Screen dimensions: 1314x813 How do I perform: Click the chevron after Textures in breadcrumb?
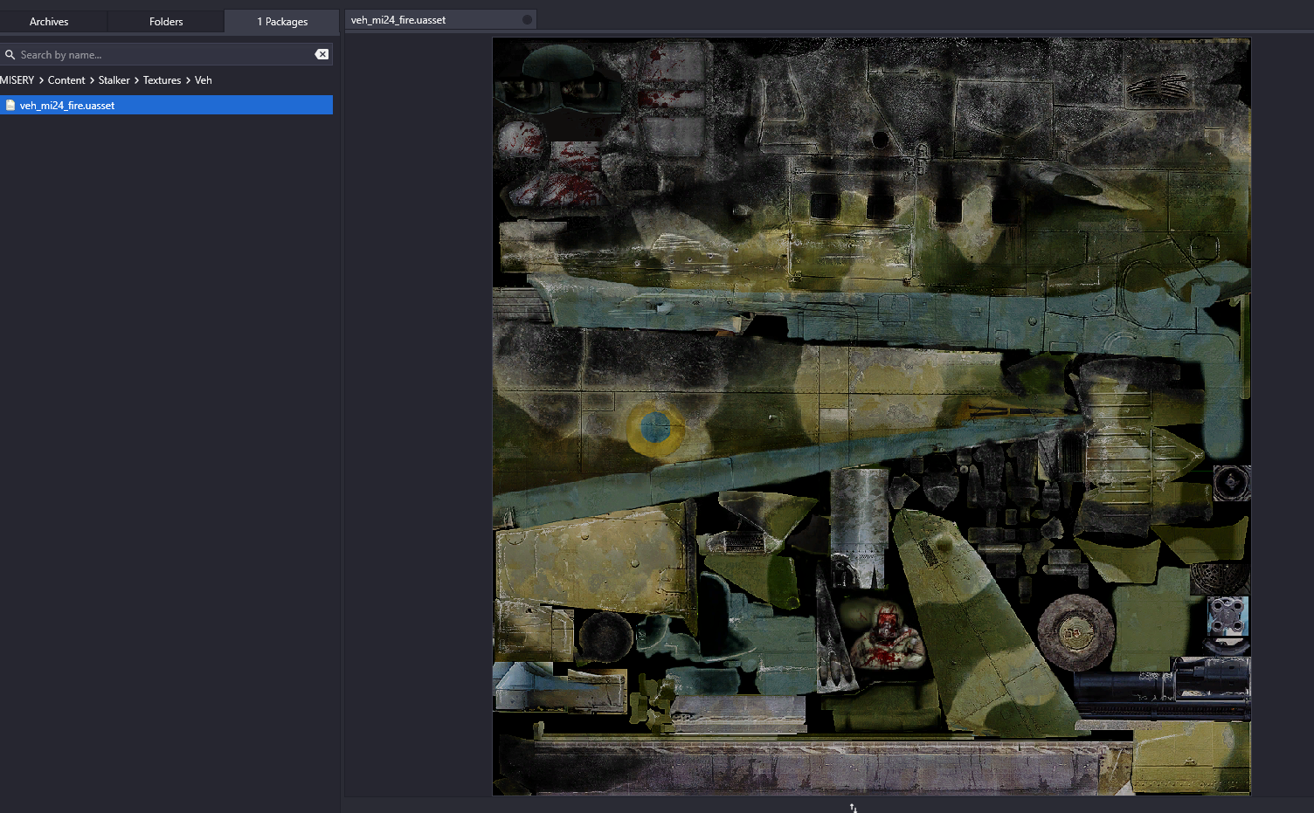[188, 80]
